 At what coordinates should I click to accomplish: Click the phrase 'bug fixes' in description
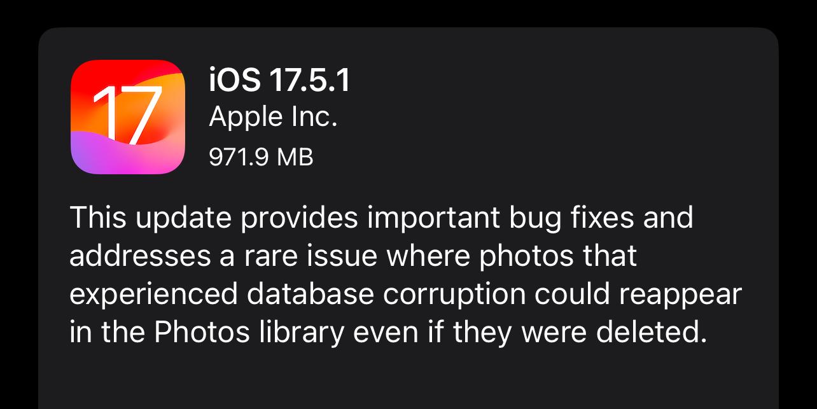(569, 219)
